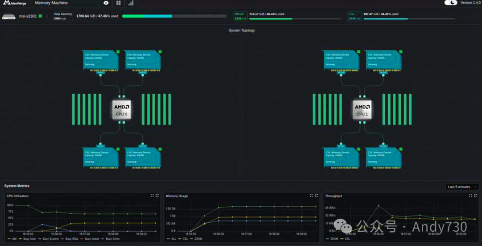Click the DRAM usage bar in header
Screen dimensions: 482x246
tap(295, 19)
